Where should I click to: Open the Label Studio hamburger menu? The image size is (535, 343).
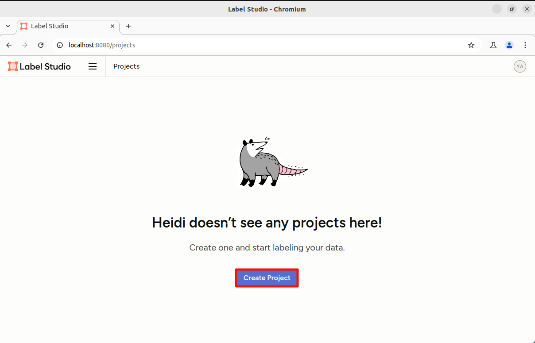[93, 66]
